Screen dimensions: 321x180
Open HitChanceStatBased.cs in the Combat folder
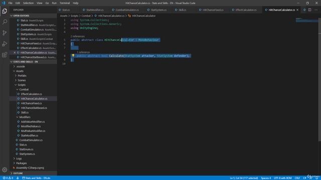tap(34, 108)
